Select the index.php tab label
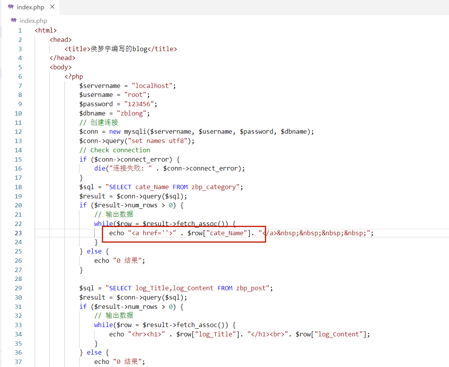449x367 pixels. tap(30, 7)
